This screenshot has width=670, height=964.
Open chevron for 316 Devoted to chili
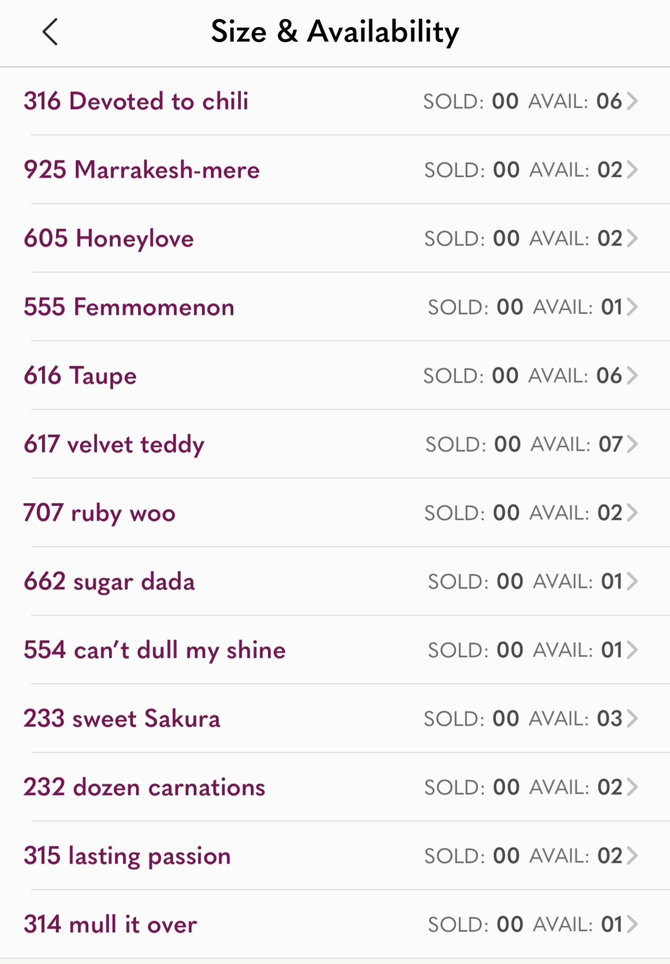[631, 101]
